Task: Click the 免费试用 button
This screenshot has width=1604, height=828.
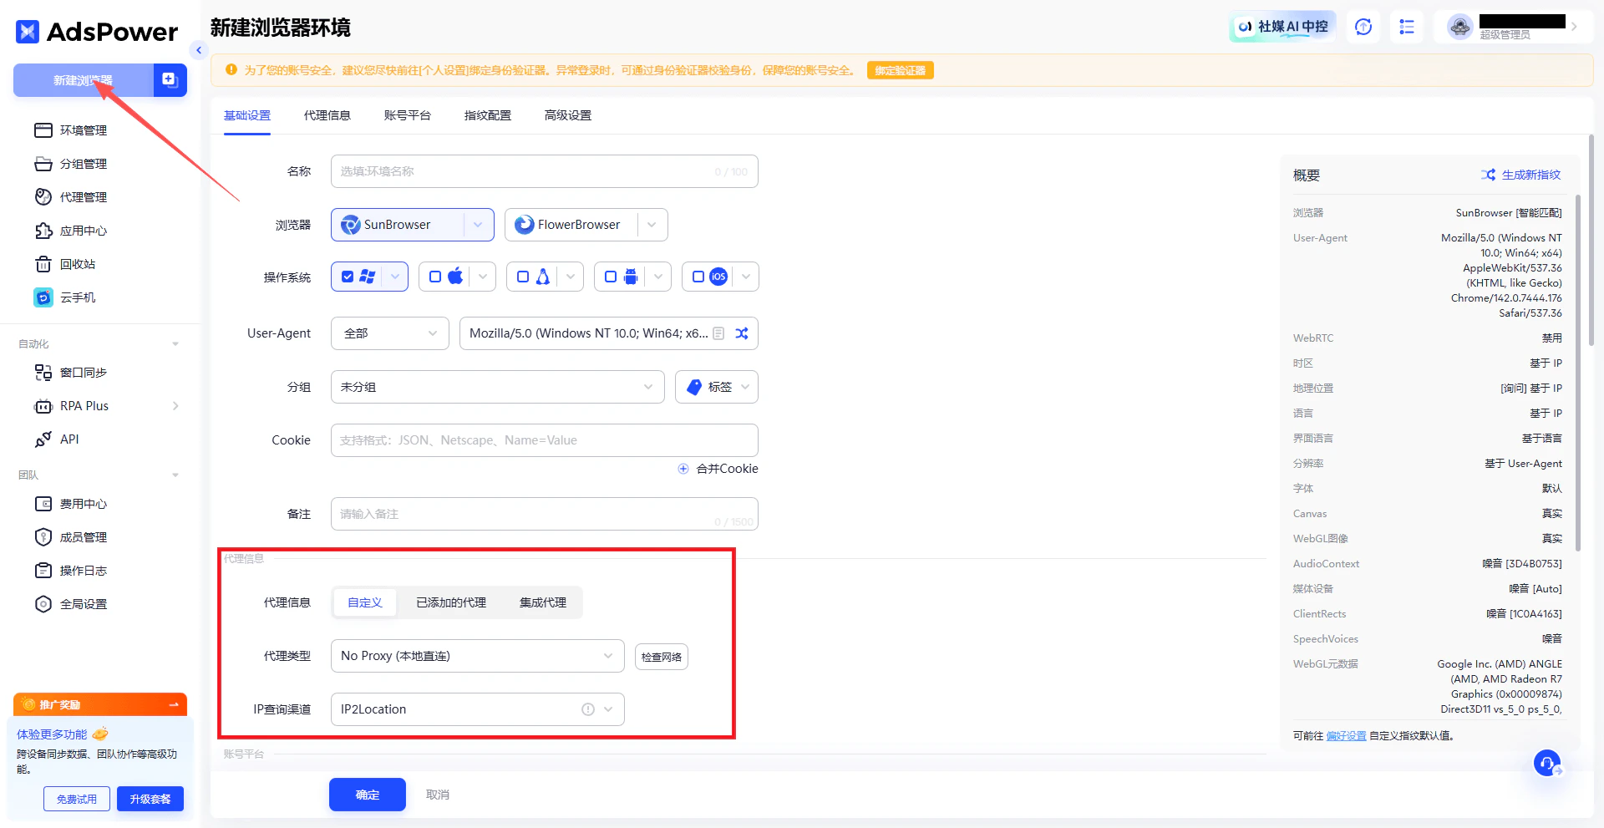Action: click(x=77, y=799)
